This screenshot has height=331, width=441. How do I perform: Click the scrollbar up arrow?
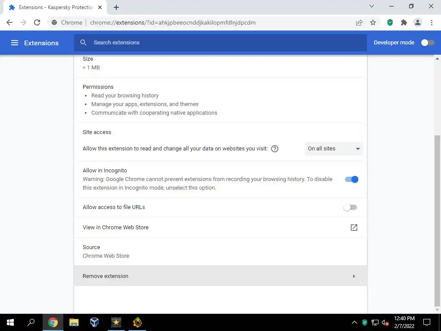(x=437, y=59)
